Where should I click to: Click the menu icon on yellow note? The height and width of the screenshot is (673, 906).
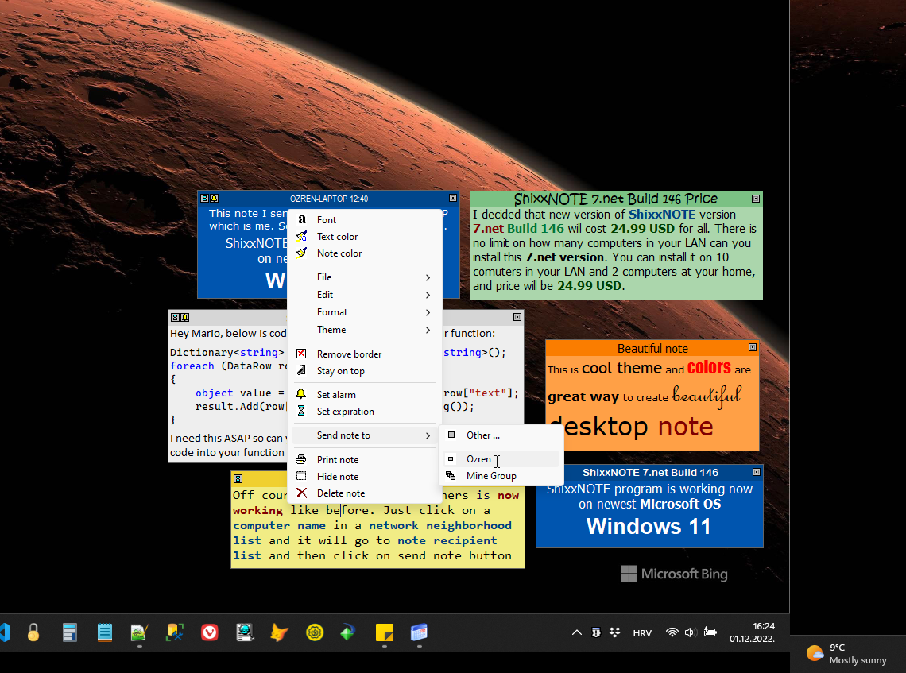coord(238,478)
